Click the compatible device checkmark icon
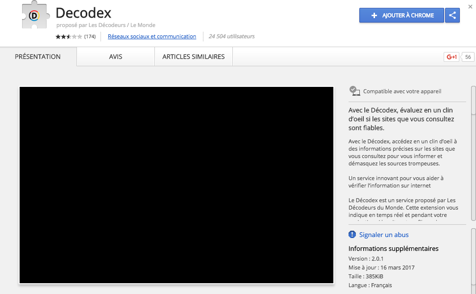The width and height of the screenshot is (476, 294). point(354,91)
